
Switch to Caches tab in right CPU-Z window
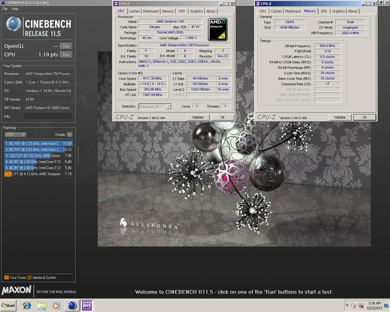pyautogui.click(x=276, y=11)
